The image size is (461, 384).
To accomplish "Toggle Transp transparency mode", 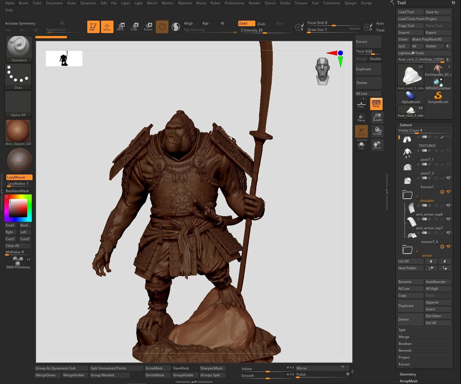I will [361, 117].
